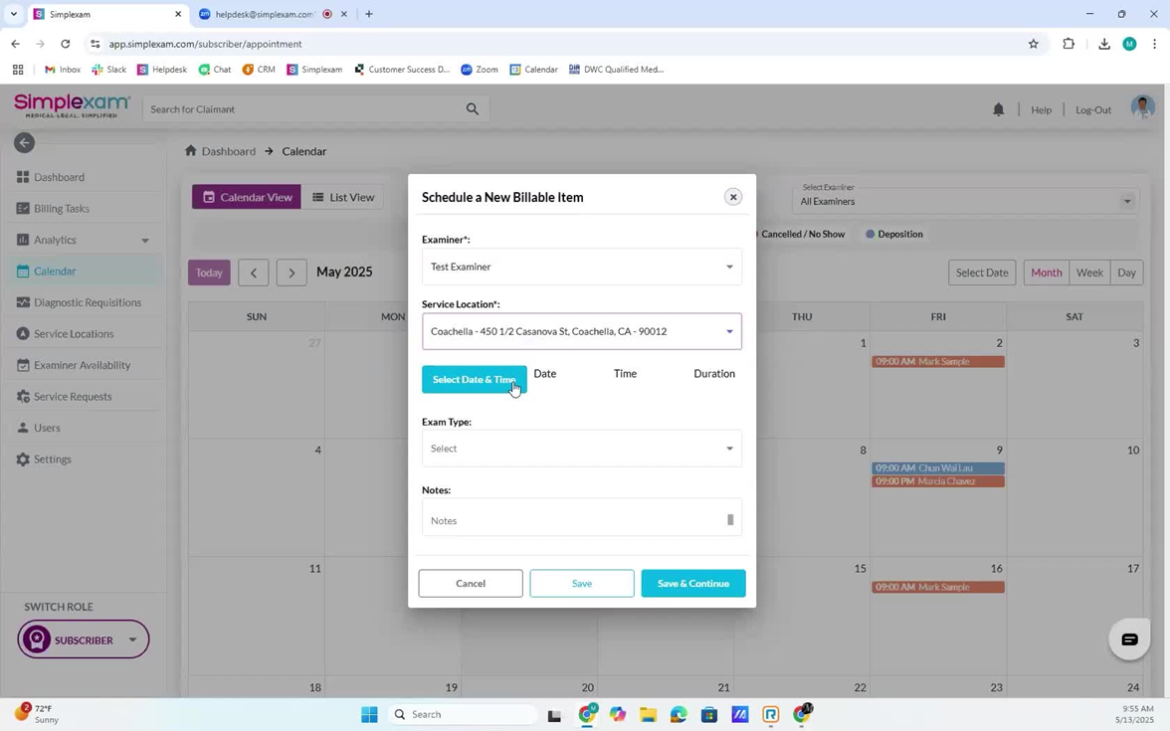This screenshot has width=1170, height=731.
Task: Click the Today button
Action: (209, 273)
